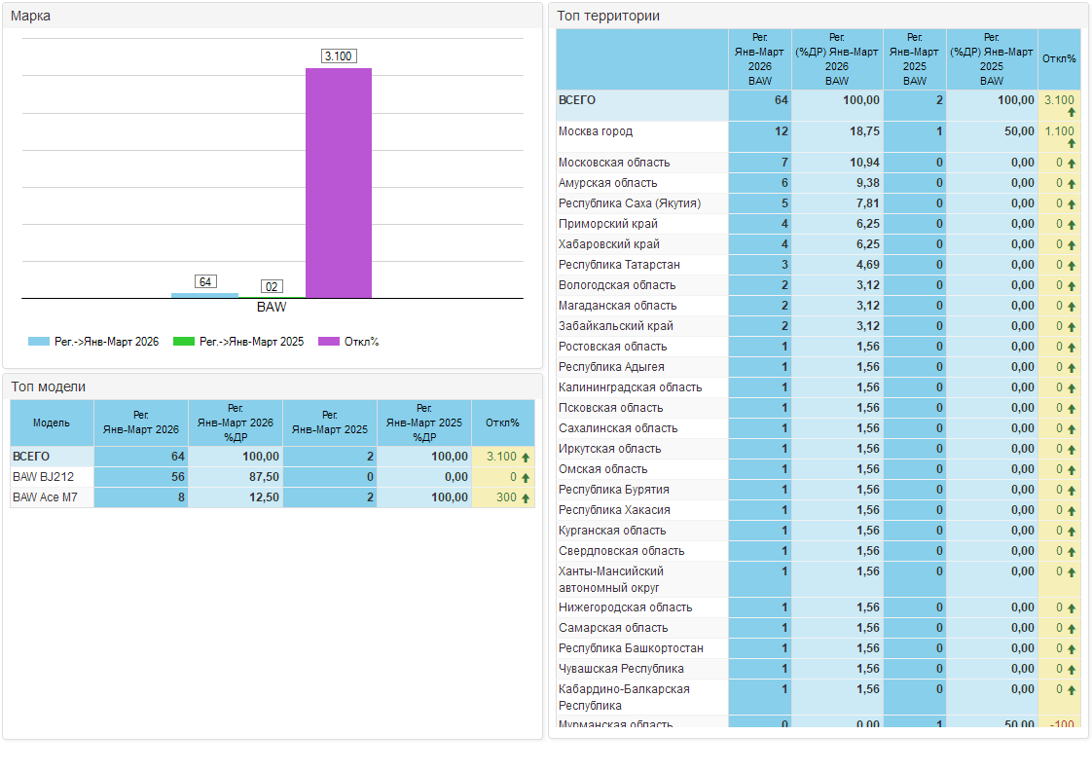
Task: Sort by Модель column header
Action: pyautogui.click(x=52, y=423)
